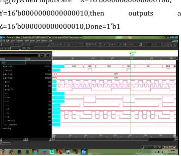The height and width of the screenshot is (156, 181).
Task: Open the View menu
Action: (13, 41)
